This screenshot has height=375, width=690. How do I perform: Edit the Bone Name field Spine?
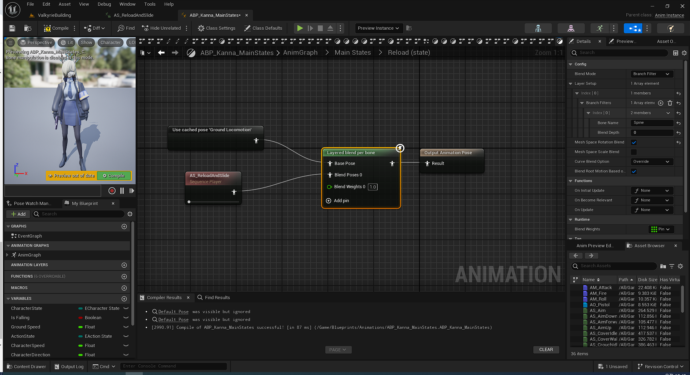pos(652,123)
